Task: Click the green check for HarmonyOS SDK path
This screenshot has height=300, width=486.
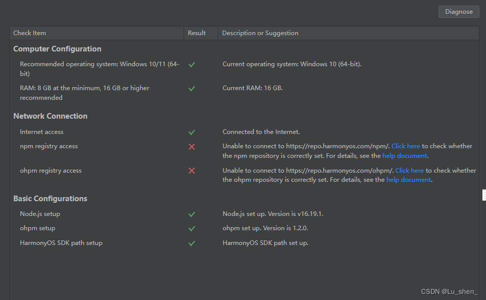Action: coord(192,243)
